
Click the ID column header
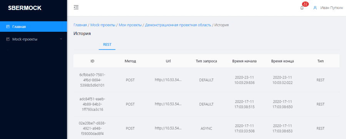[x=92, y=61]
